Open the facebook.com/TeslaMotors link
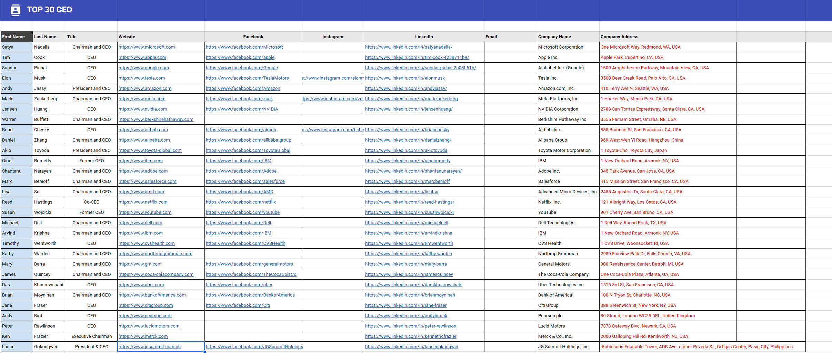Viewport: 832px width, 353px height. click(247, 78)
